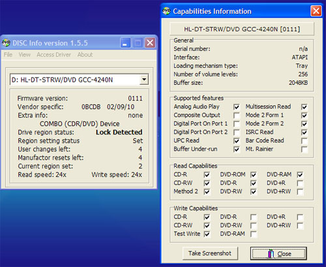Open the View menu
This screenshot has height=267, width=326.
(25, 55)
